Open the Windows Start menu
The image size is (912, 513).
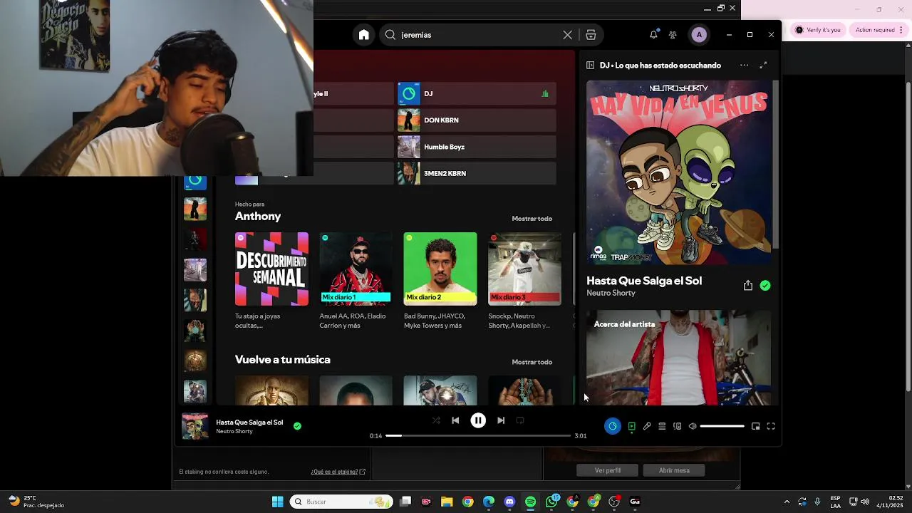pos(277,502)
